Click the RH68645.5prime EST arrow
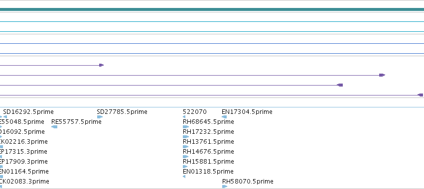The width and height of the screenshot is (424, 189). coord(186,127)
